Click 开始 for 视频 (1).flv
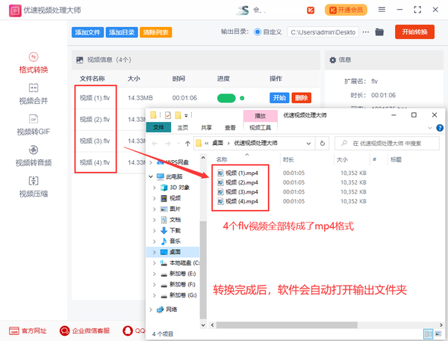Screen dimensions: 448x341 pyautogui.click(x=279, y=98)
